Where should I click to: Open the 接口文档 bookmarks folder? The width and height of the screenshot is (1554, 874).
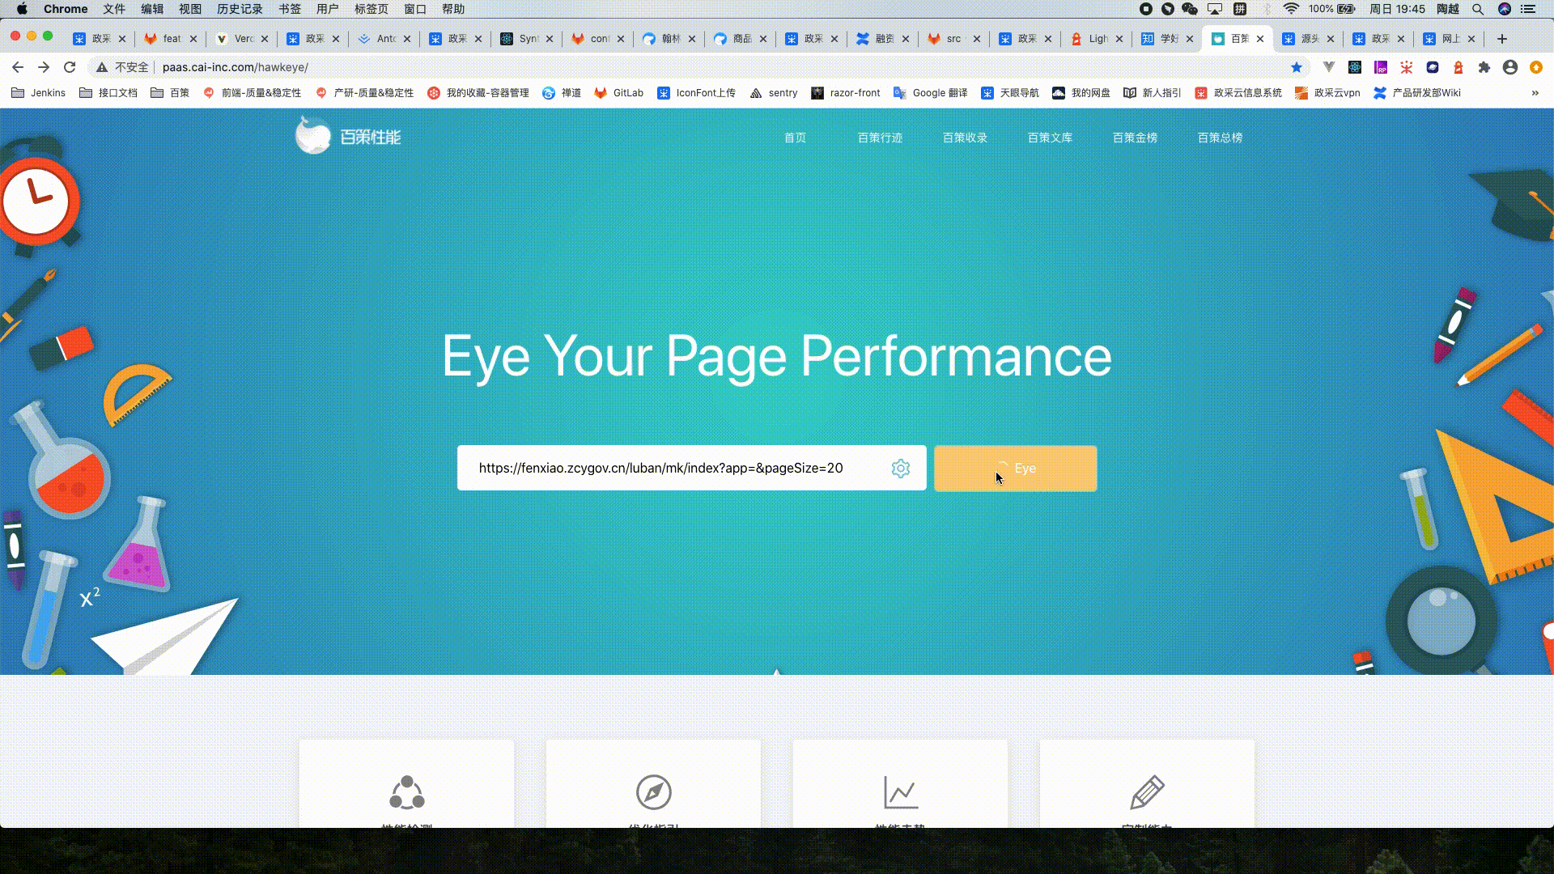[x=108, y=93]
